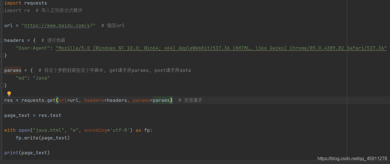Click the highlighted 'params=params' keyword argument
This screenshot has width=390, height=164.
tap(151, 100)
